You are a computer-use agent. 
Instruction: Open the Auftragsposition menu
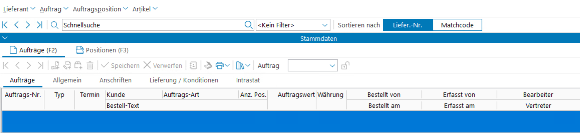(x=100, y=9)
